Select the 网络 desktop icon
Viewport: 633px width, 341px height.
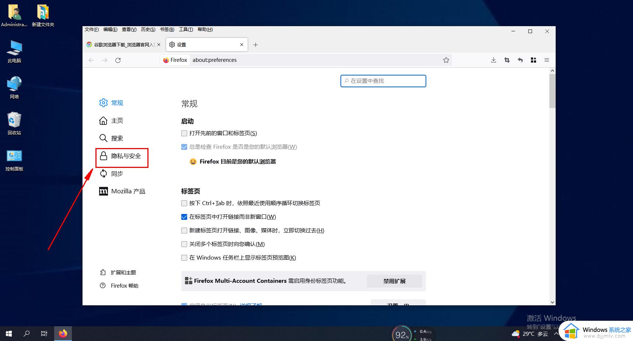(x=14, y=88)
